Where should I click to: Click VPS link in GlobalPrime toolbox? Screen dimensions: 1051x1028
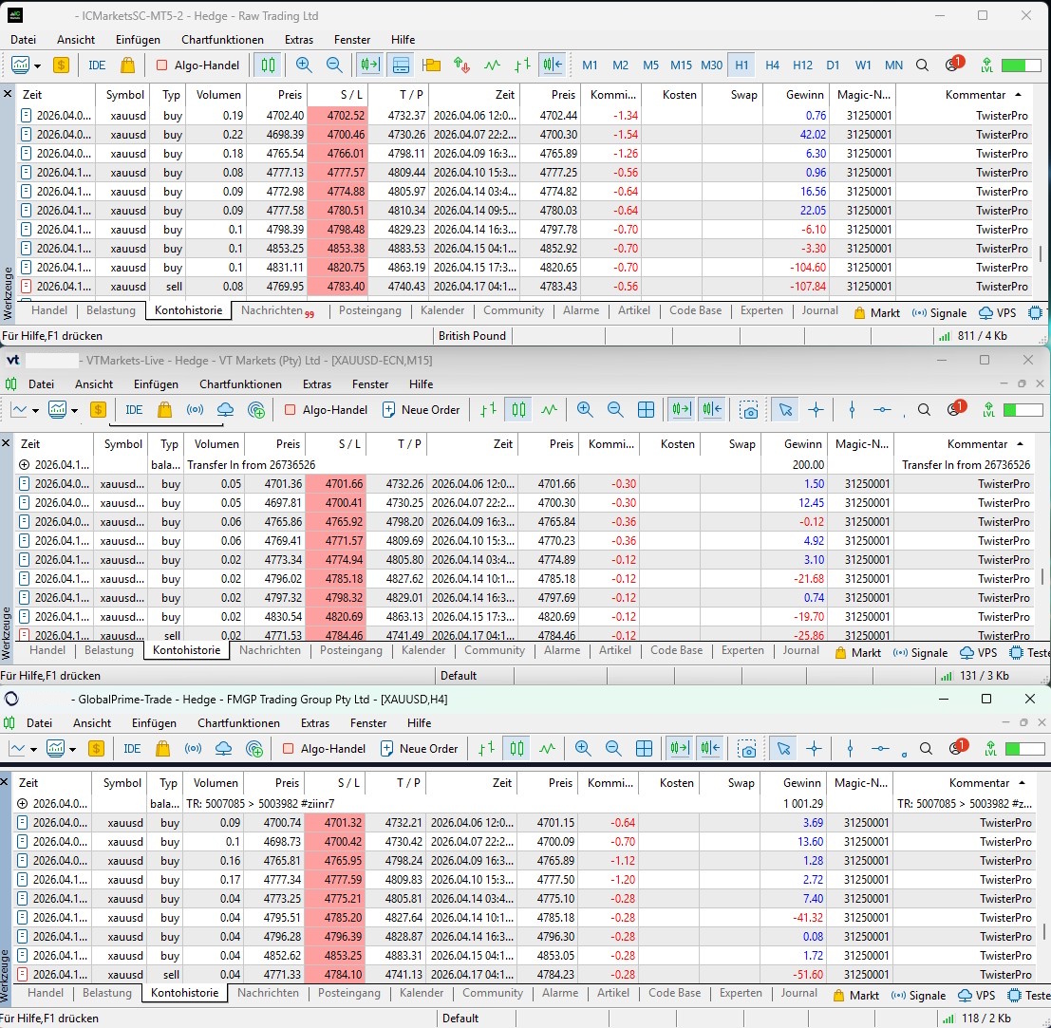976,995
